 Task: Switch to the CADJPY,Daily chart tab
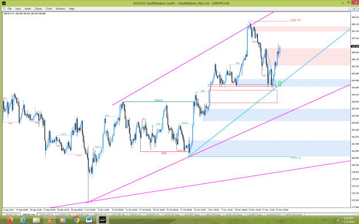click(x=254, y=215)
